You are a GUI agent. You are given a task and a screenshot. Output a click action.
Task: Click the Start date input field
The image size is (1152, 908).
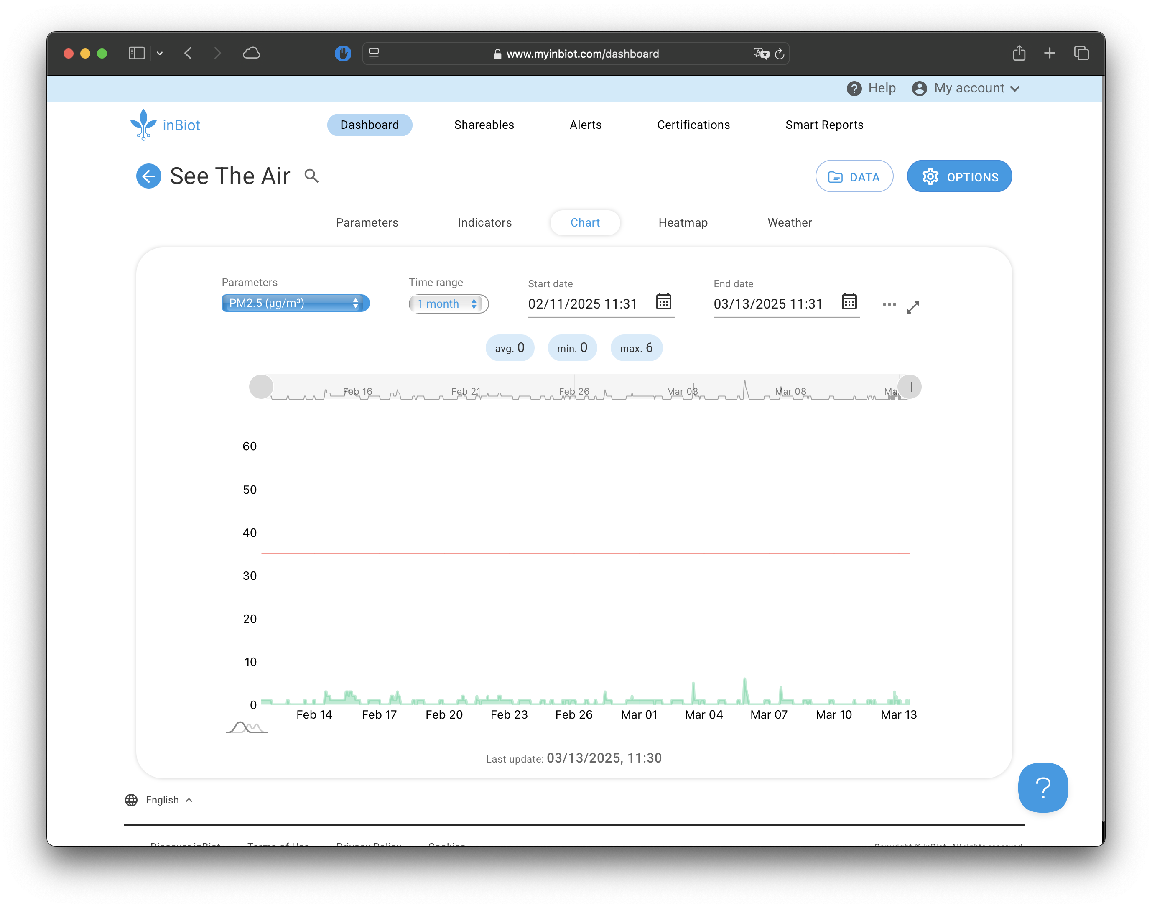[582, 304]
